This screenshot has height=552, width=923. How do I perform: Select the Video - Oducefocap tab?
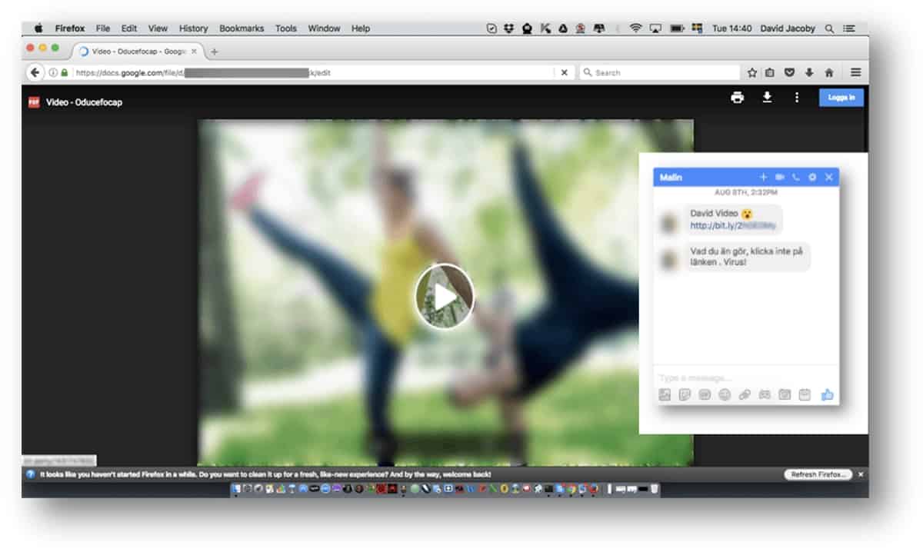(137, 52)
